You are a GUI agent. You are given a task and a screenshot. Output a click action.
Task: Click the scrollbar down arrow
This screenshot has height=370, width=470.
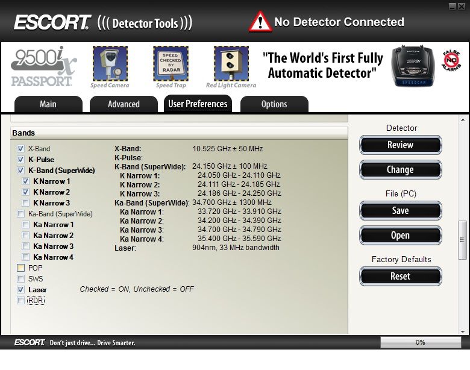tap(463, 331)
